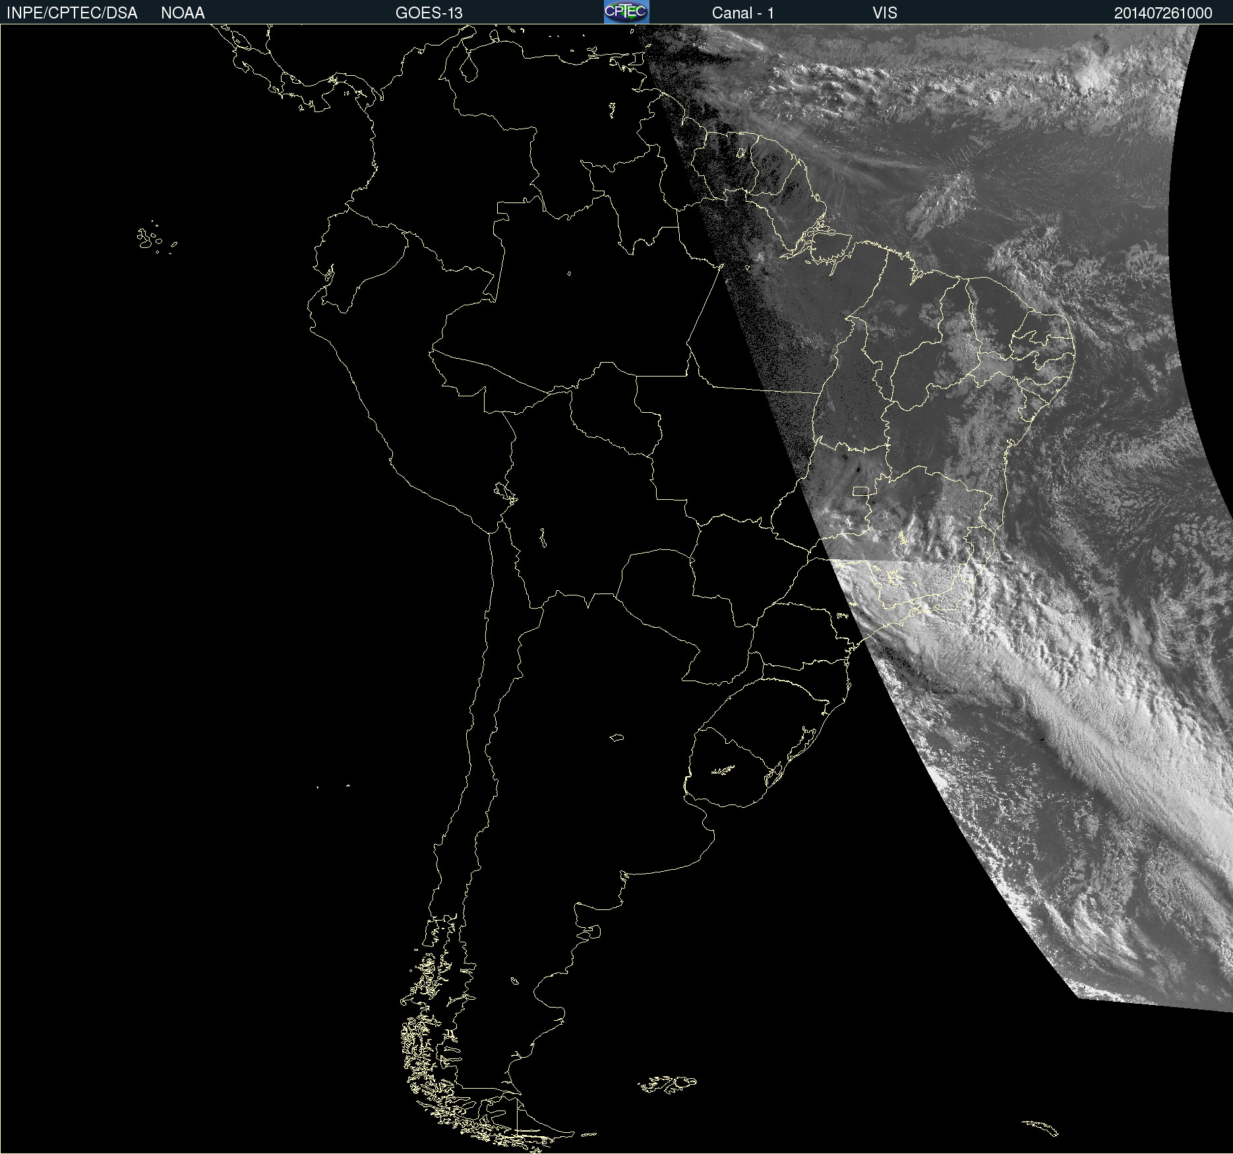Click the NOAA label in header
Image resolution: width=1233 pixels, height=1154 pixels.
click(183, 13)
